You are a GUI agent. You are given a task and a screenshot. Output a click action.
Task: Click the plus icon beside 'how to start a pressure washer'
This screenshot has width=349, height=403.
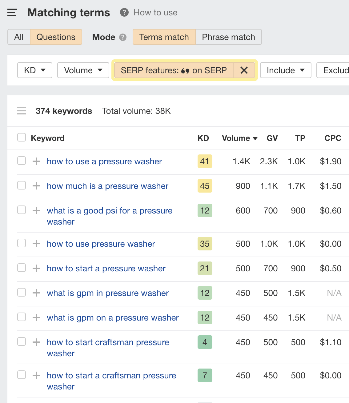36,268
